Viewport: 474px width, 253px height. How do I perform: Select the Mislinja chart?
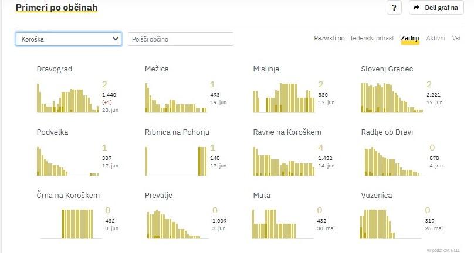click(284, 97)
